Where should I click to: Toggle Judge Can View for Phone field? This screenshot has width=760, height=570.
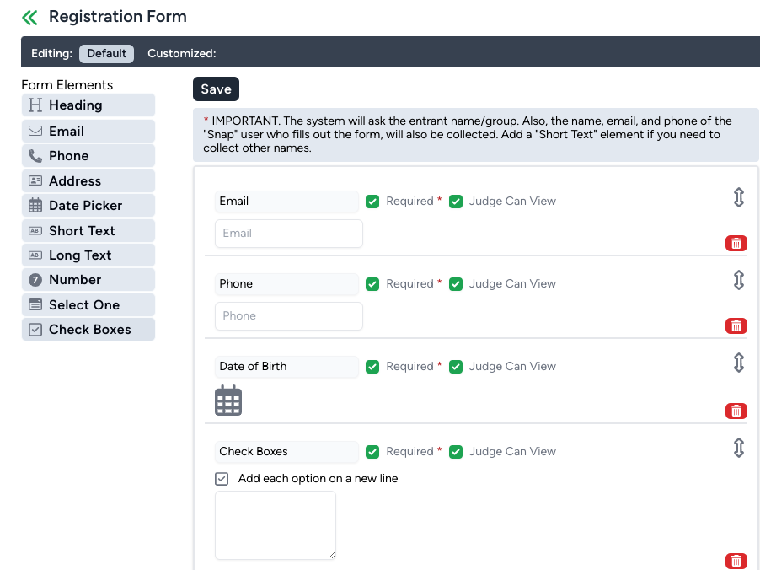pos(456,284)
